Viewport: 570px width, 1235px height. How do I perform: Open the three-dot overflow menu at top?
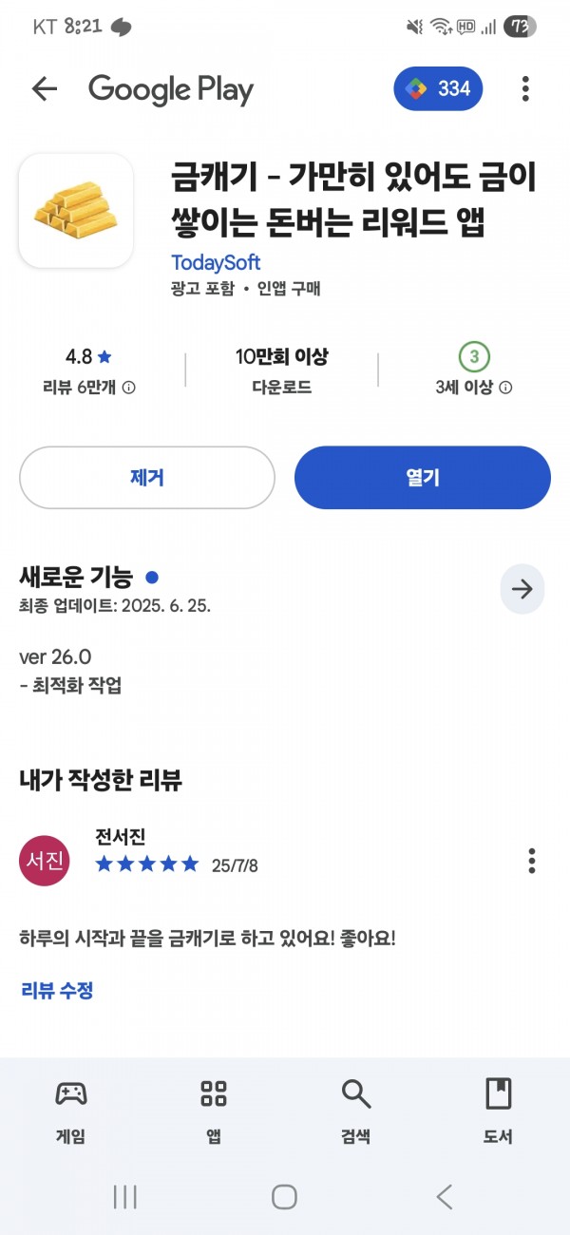tap(525, 89)
